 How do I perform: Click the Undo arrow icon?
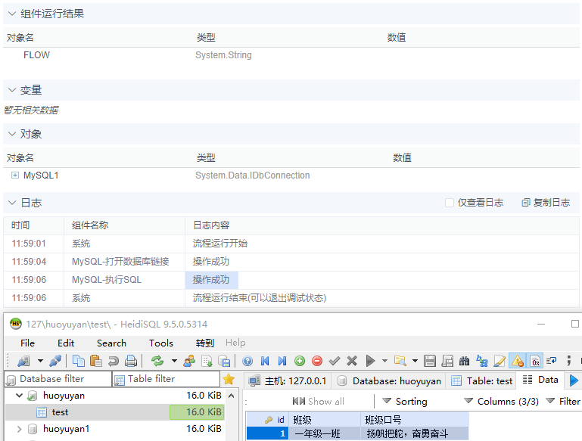(114, 361)
